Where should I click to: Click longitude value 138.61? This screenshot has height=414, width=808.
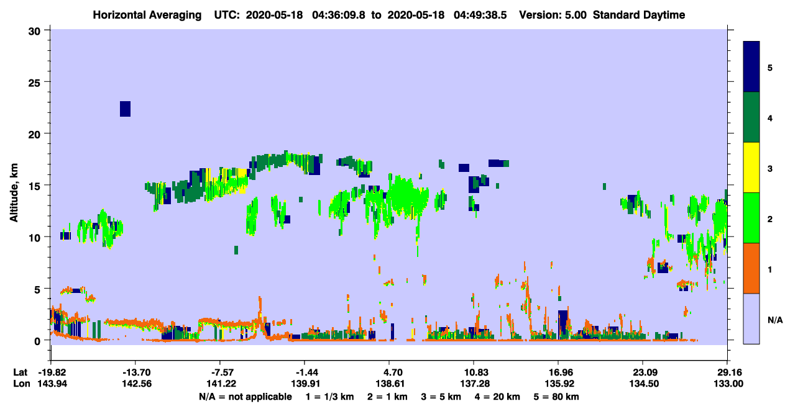[389, 384]
